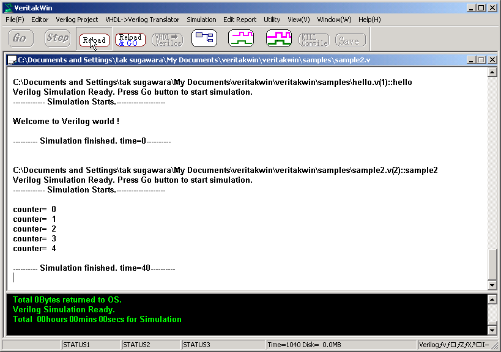Open bold-line waveform icon beside KILL Compile

click(279, 38)
